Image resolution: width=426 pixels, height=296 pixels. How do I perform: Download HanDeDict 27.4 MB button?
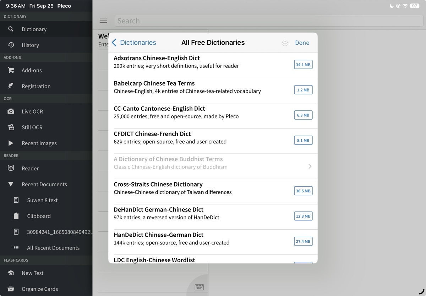point(303,241)
